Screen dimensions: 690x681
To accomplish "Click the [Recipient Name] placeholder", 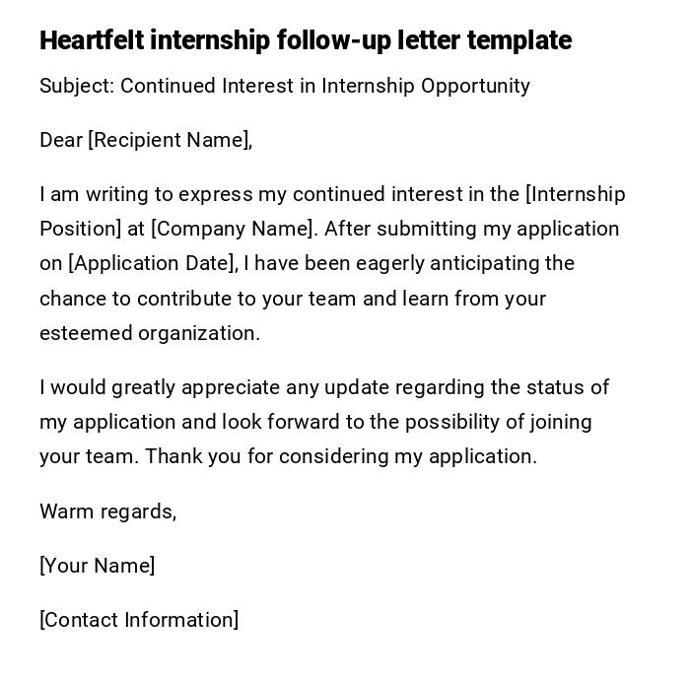I will 168,140.
